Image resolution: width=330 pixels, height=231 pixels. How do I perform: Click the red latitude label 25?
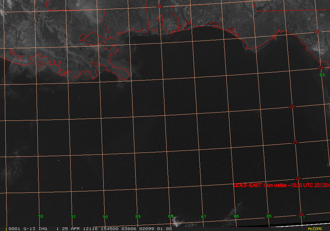tap(301, 214)
